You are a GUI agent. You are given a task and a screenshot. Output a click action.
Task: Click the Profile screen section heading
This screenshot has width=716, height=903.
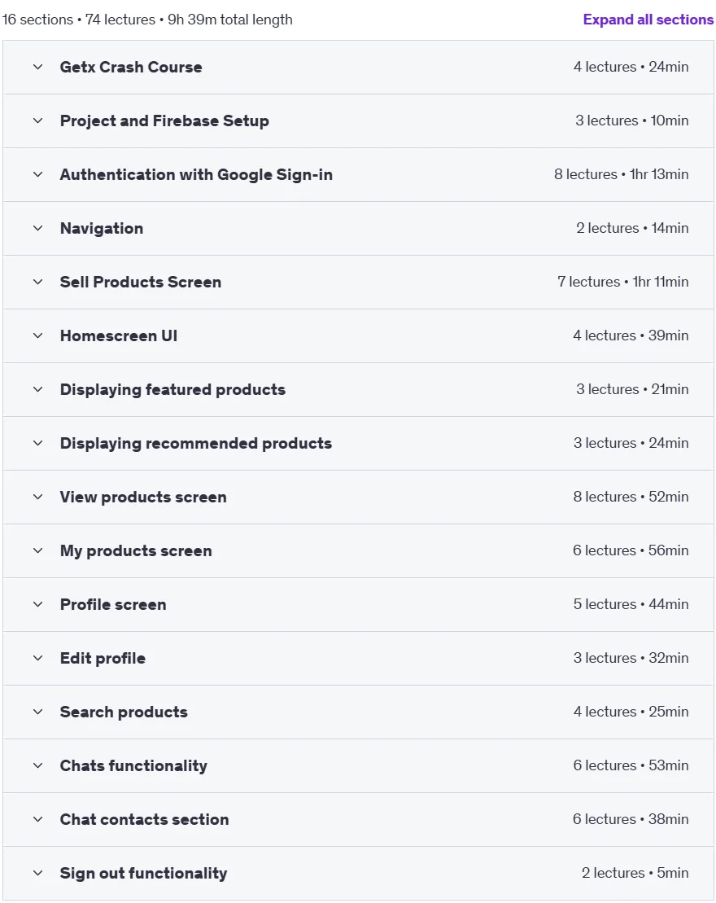click(x=113, y=605)
